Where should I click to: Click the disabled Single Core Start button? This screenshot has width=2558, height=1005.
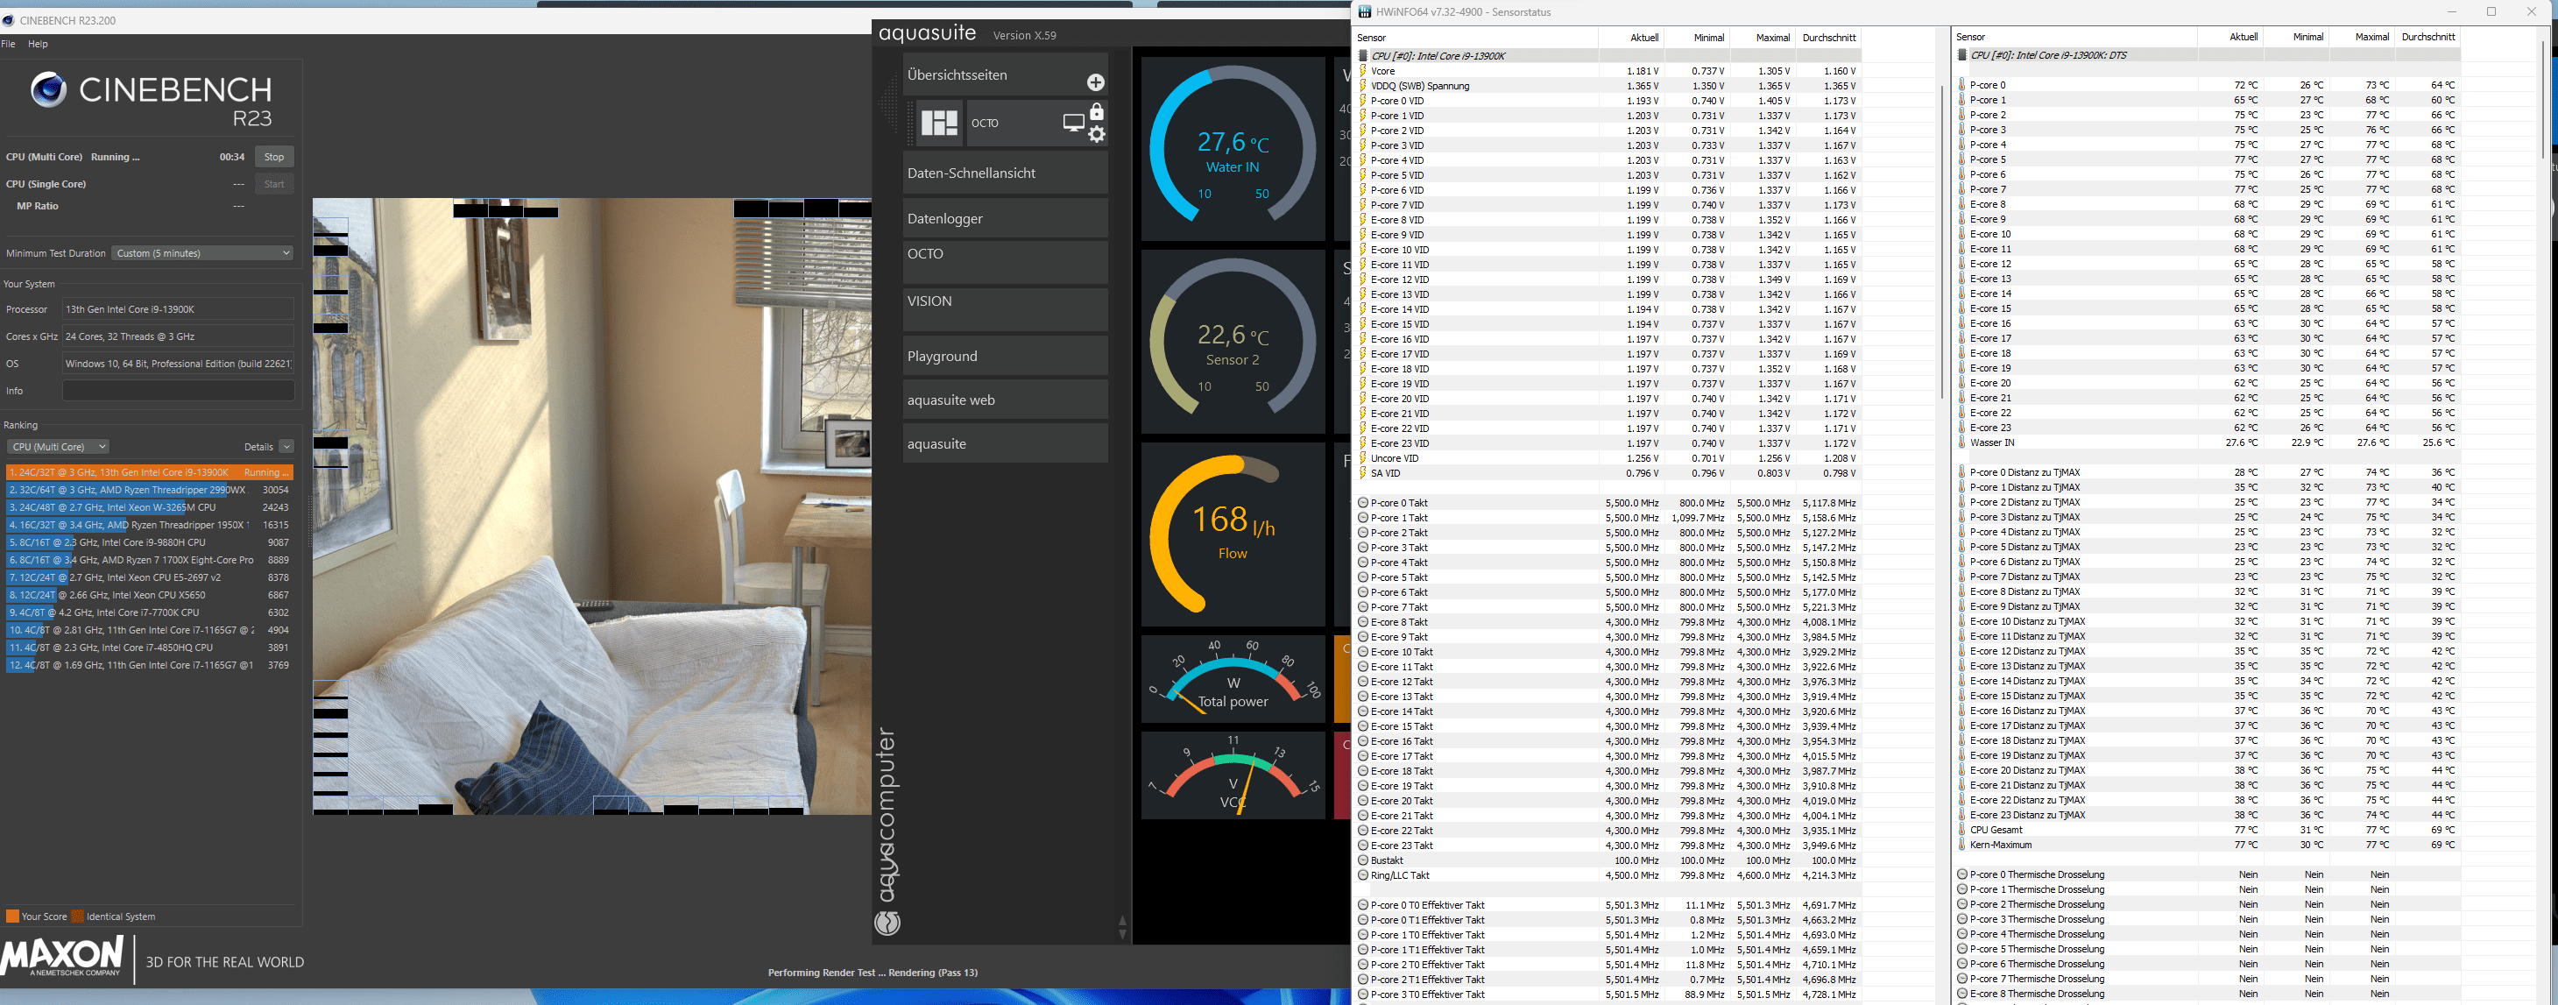(274, 184)
